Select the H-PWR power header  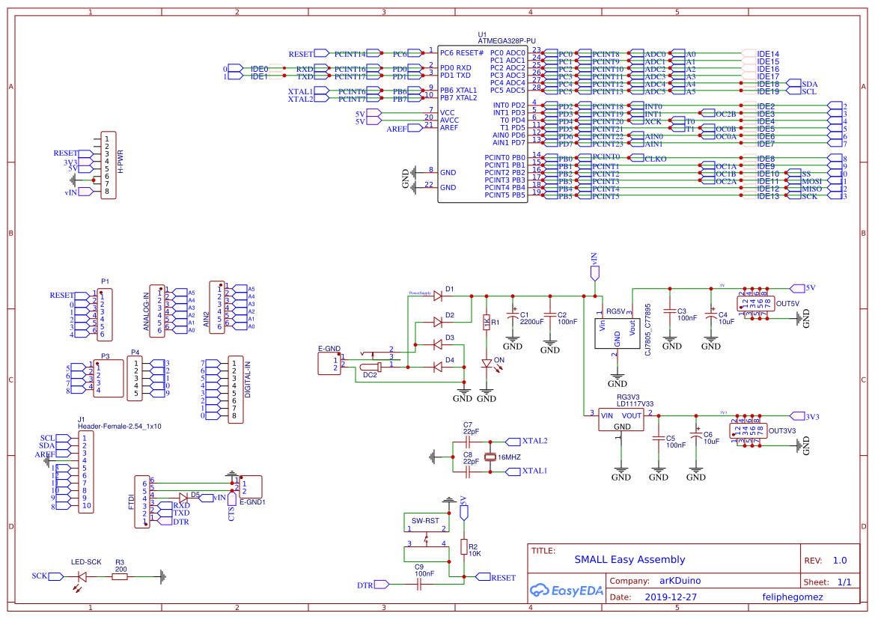(x=109, y=165)
